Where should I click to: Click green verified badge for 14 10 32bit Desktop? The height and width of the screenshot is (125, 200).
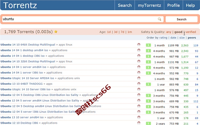click(148, 62)
